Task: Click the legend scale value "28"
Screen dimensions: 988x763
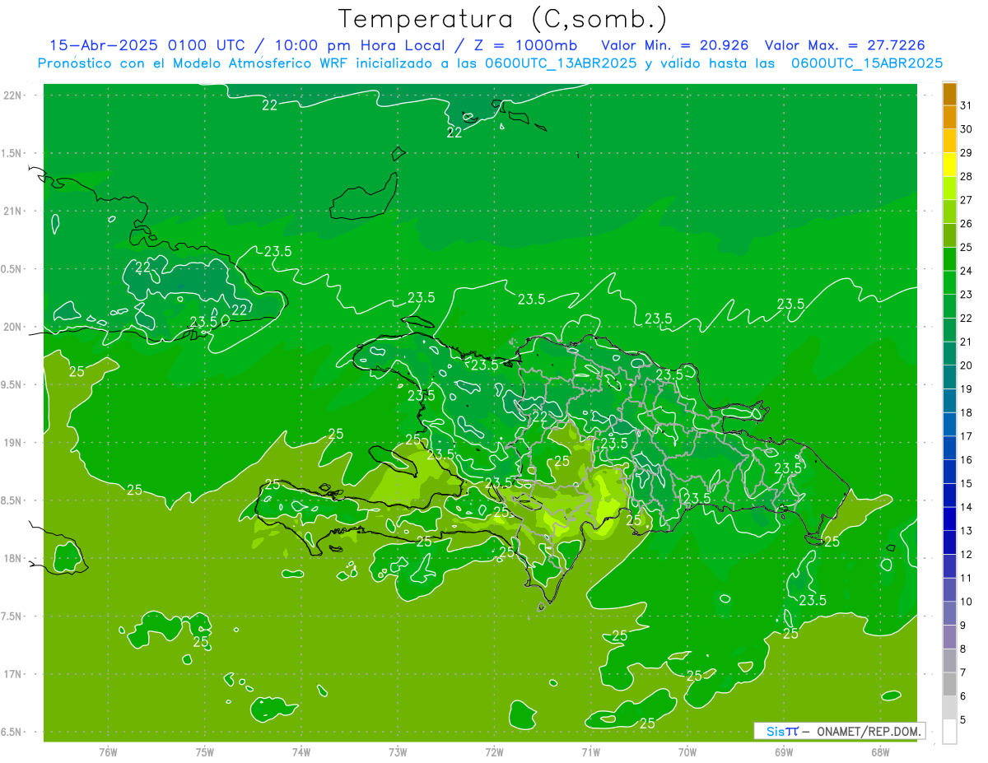Action: pos(966,176)
